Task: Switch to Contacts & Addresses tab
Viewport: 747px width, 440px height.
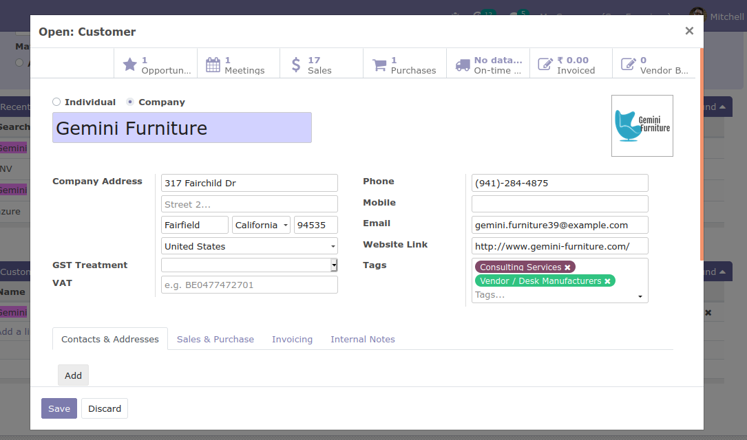Action: [x=110, y=339]
